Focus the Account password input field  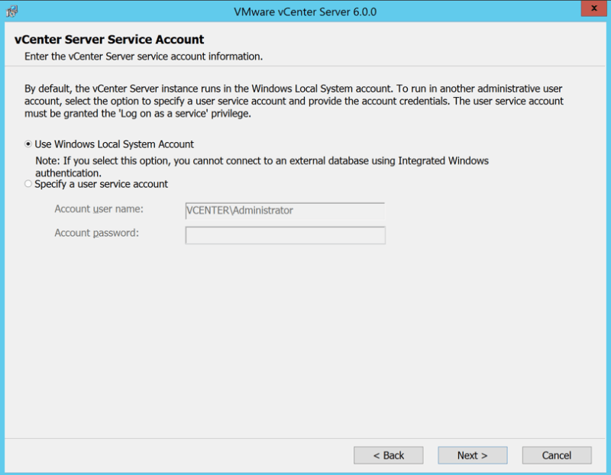pyautogui.click(x=285, y=234)
